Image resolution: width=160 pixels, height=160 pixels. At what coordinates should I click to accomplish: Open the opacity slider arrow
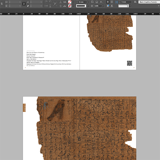[103, 6]
